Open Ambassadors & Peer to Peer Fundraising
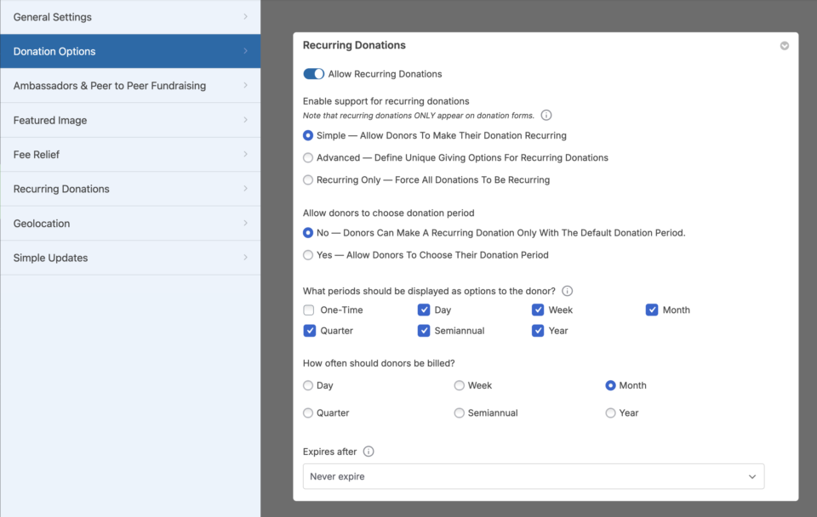The height and width of the screenshot is (517, 817). coord(130,85)
